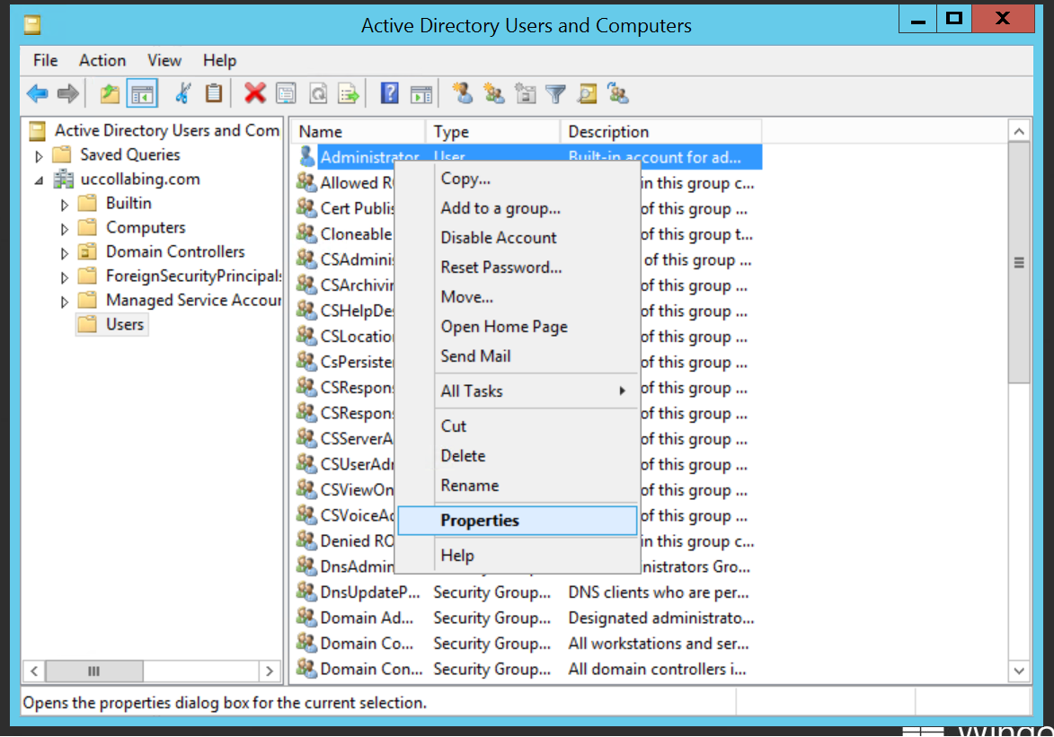Click the export list toolbar icon
This screenshot has height=737, width=1054.
click(x=349, y=93)
